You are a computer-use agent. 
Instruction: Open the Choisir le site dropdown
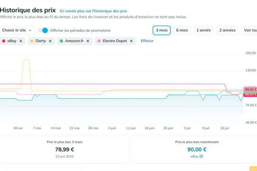click(x=17, y=30)
